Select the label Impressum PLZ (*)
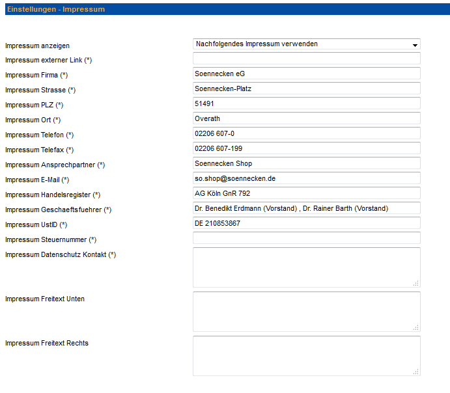The width and height of the screenshot is (450, 393). pos(34,105)
